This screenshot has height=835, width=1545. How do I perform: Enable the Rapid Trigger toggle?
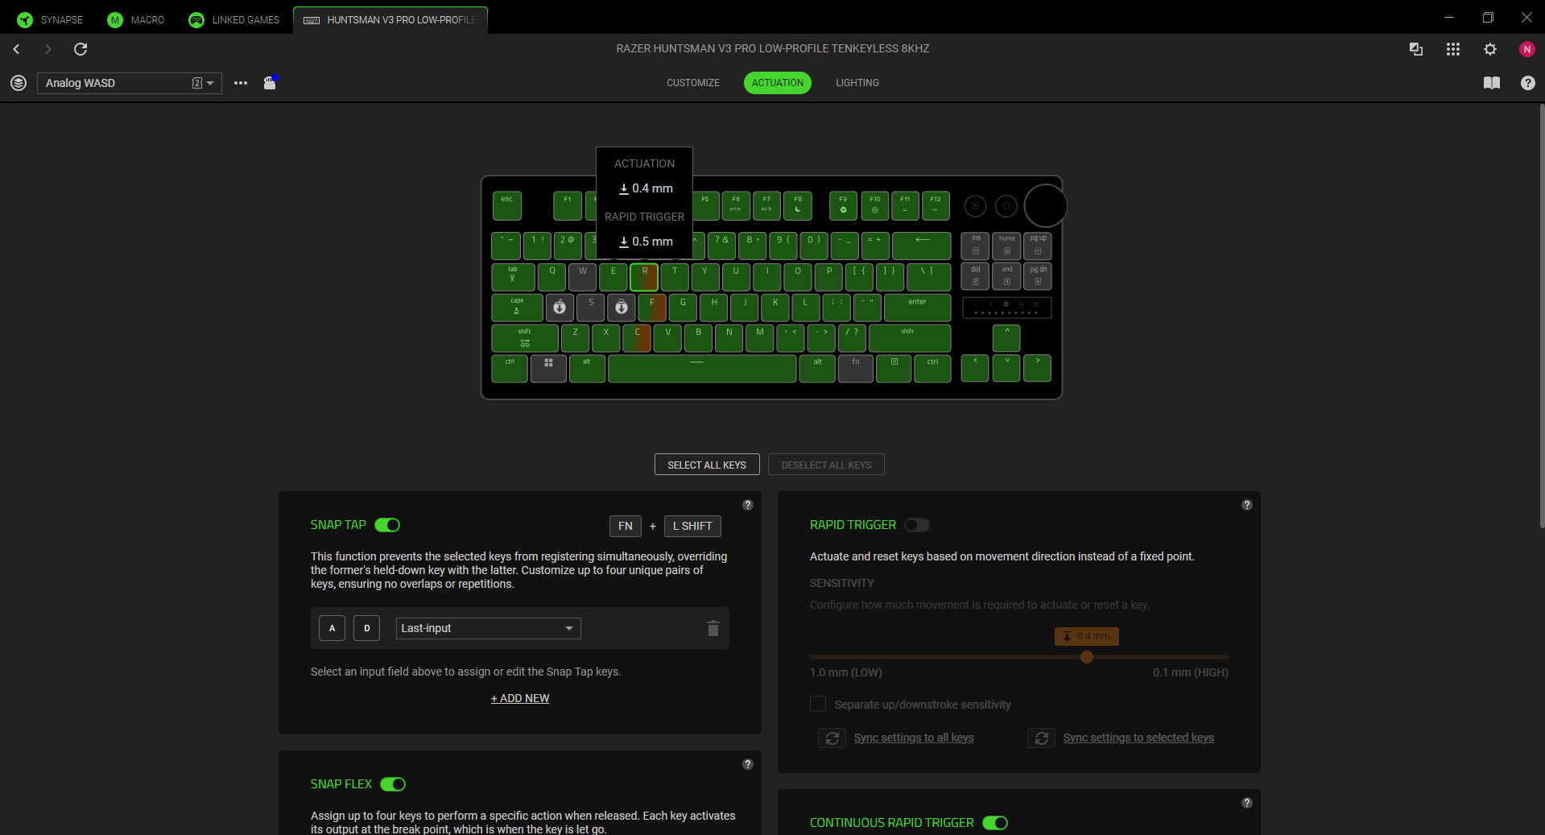pos(917,525)
